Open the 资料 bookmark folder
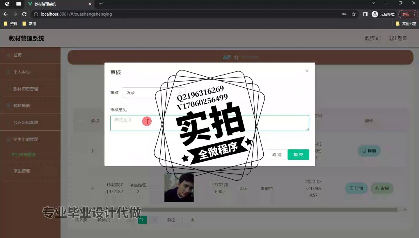Image resolution: width=419 pixels, height=238 pixels. tap(10, 24)
